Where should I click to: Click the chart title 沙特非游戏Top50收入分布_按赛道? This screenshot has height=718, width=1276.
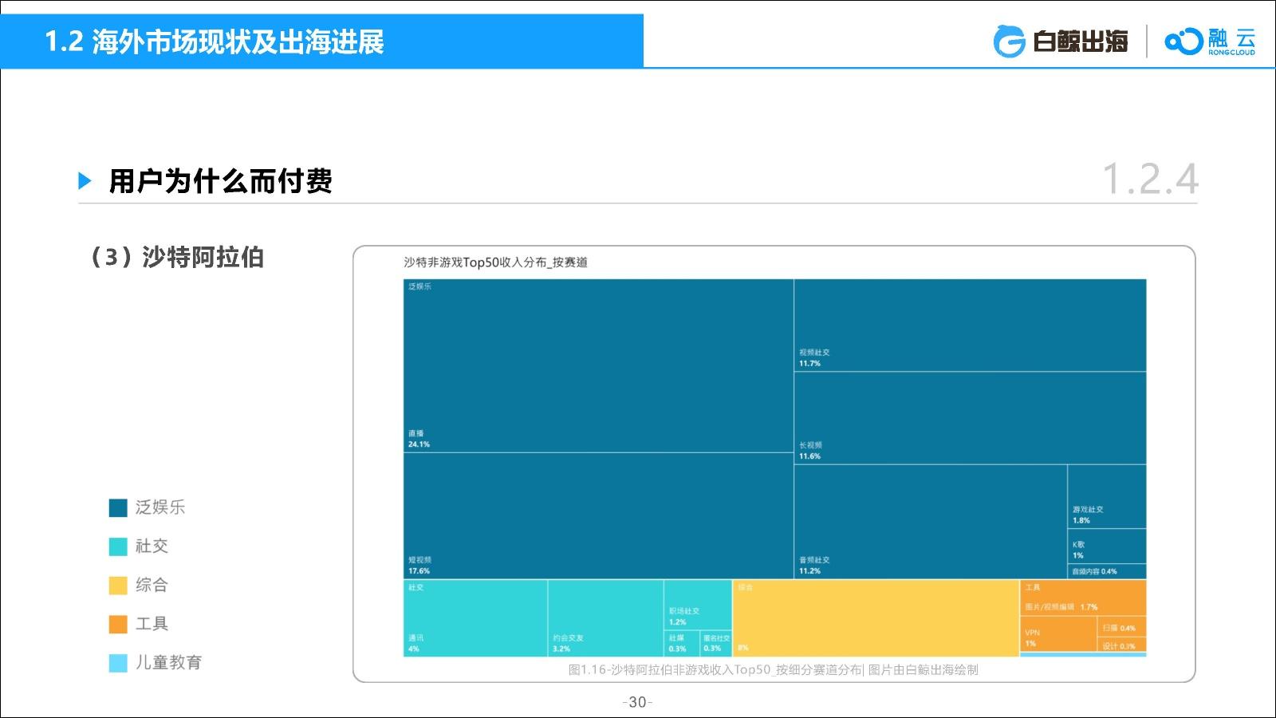pos(495,262)
